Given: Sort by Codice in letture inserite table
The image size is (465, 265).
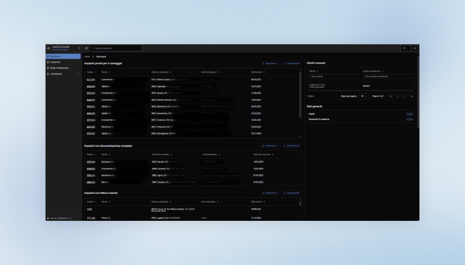Looking at the screenshot, I should (91, 202).
